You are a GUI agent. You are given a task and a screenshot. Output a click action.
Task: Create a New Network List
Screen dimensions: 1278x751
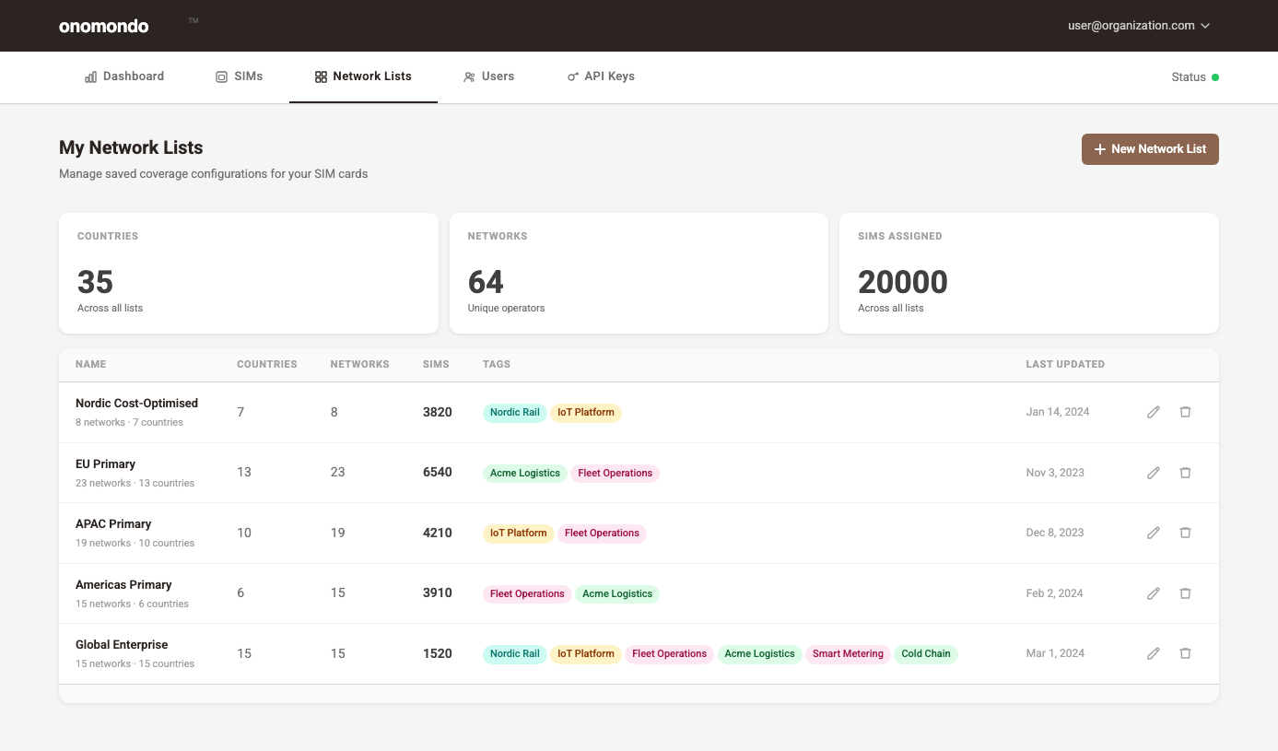(x=1150, y=149)
